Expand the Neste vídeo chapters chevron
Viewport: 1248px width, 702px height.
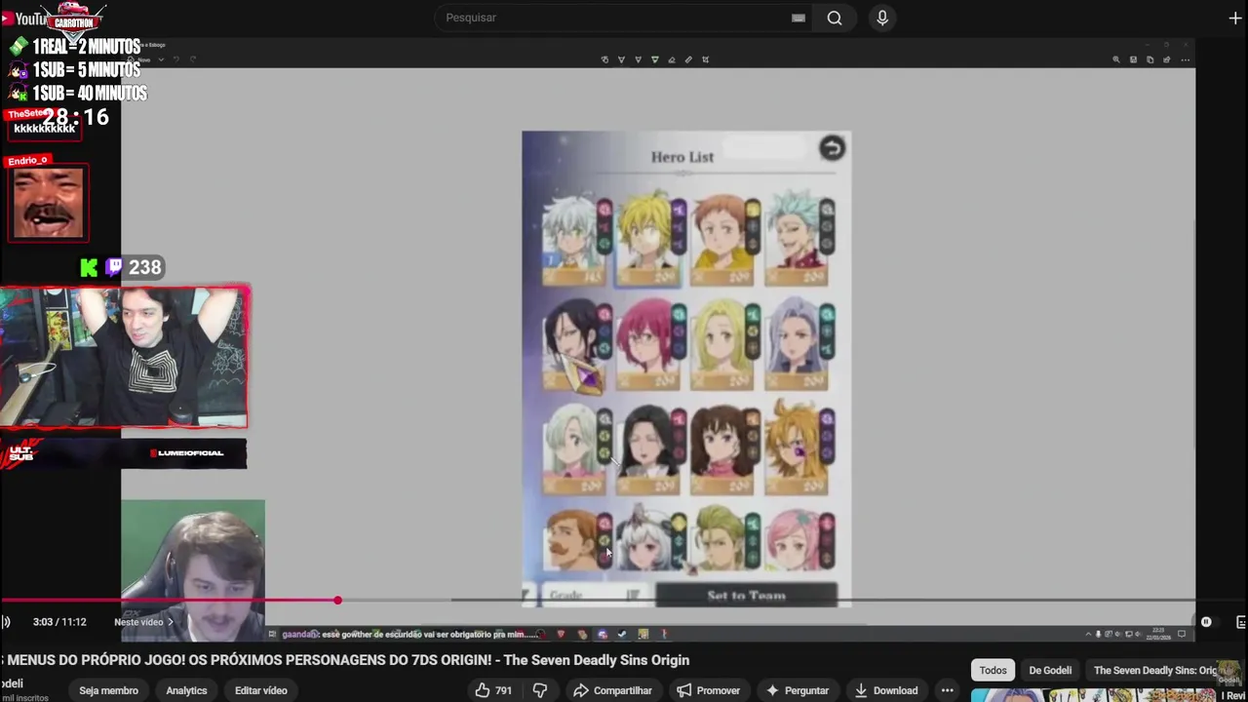170,622
